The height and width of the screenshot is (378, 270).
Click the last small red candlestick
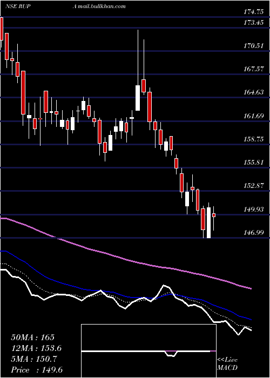click(214, 215)
